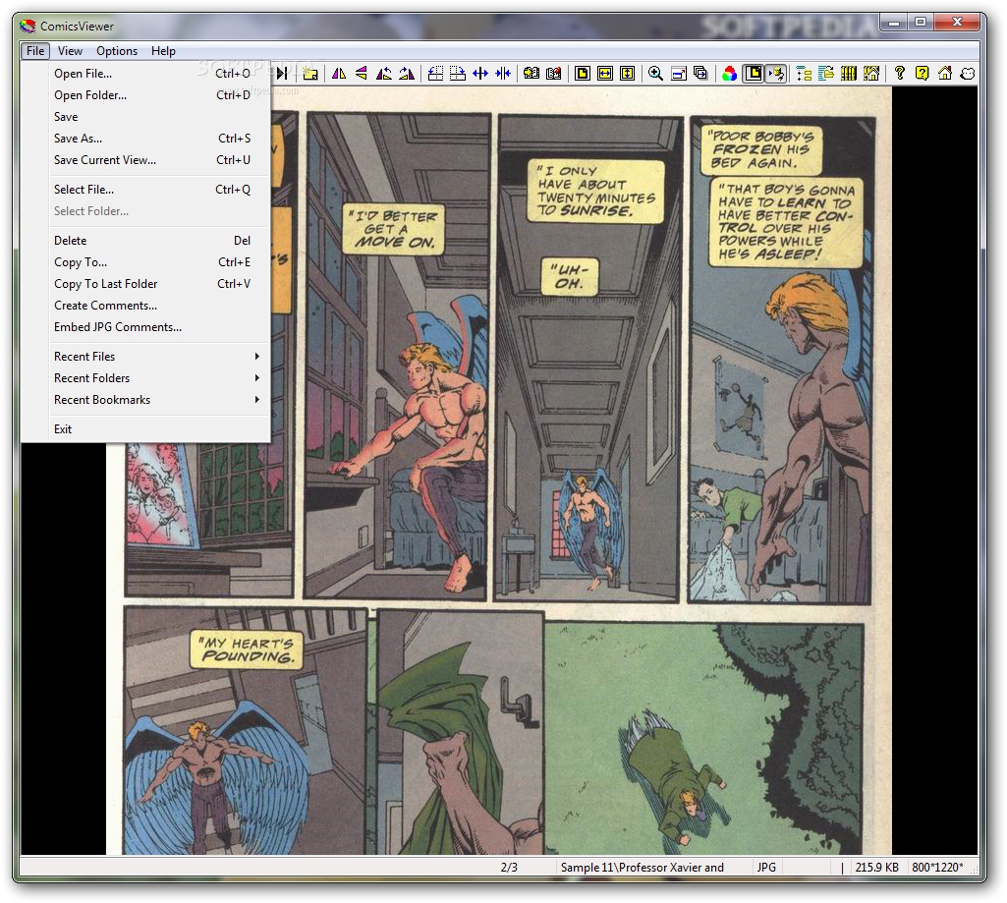The width and height of the screenshot is (1007, 903).
Task: Click the folder tree list icon
Action: [x=804, y=74]
